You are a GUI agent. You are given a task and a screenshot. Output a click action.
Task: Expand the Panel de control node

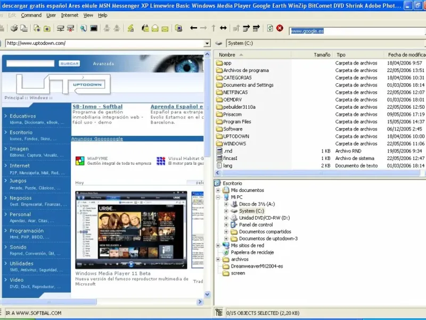pos(226,225)
